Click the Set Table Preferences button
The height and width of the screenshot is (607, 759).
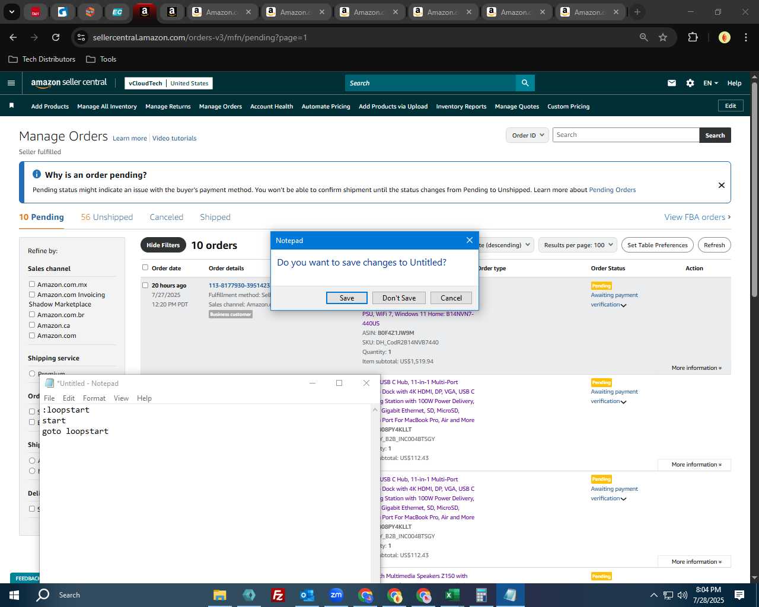click(x=658, y=245)
